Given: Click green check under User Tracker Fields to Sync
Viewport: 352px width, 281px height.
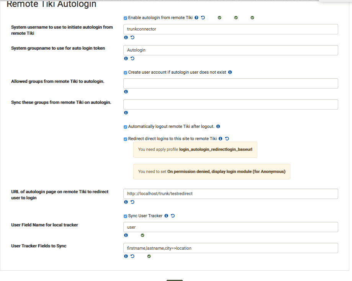Looking at the screenshot, I should click(x=149, y=256).
